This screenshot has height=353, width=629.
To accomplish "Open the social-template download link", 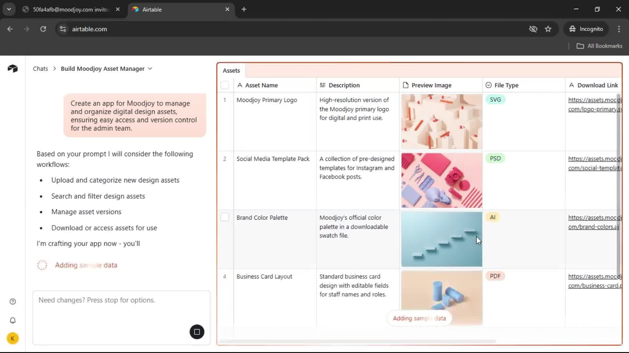I will click(x=595, y=163).
